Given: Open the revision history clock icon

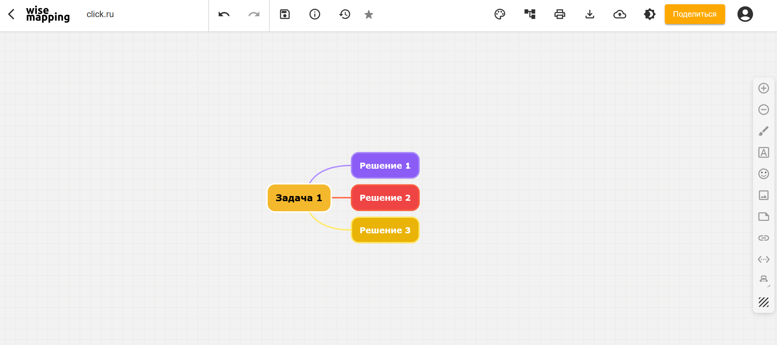Looking at the screenshot, I should click(x=345, y=15).
